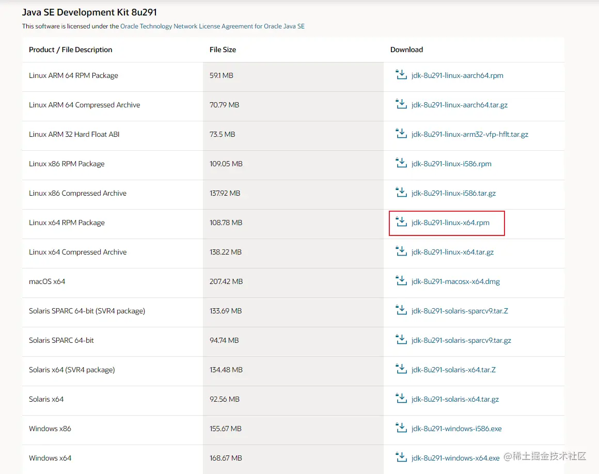The width and height of the screenshot is (599, 474).
Task: Select Linux x86 Compressed Archive text
Action: (x=77, y=193)
